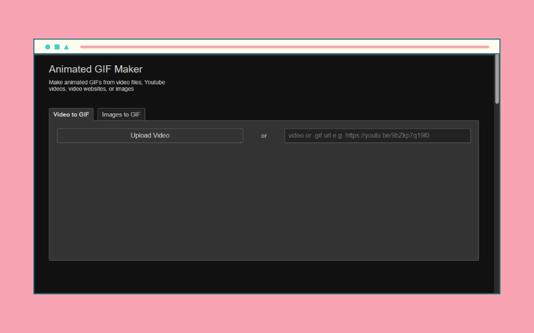Open the Images to GIF tab
534x333 pixels.
(x=121, y=115)
